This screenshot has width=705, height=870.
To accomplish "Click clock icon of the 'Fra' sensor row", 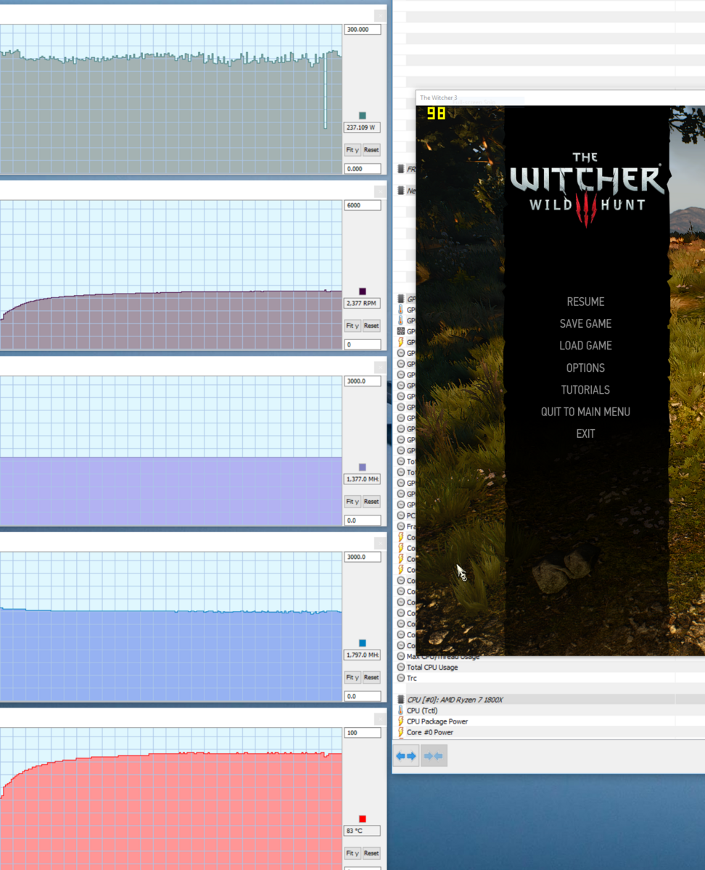I will coord(401,526).
